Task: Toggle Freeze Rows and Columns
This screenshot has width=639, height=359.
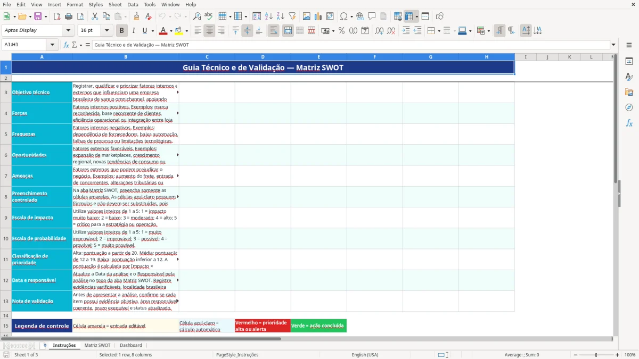Action: (x=409, y=16)
